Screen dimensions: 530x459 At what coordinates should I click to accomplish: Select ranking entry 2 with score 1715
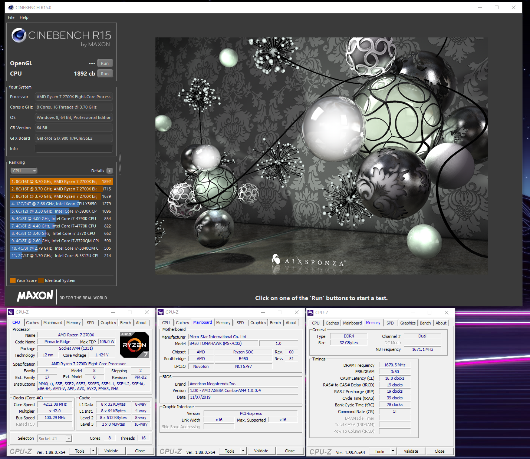click(x=61, y=189)
